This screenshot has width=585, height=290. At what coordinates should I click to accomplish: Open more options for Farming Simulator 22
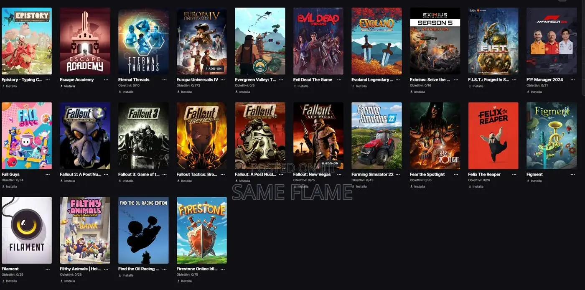[x=398, y=175]
